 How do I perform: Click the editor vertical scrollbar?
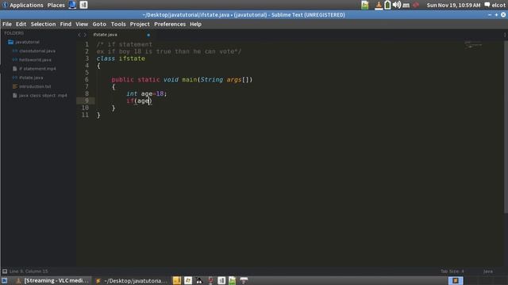(506, 127)
